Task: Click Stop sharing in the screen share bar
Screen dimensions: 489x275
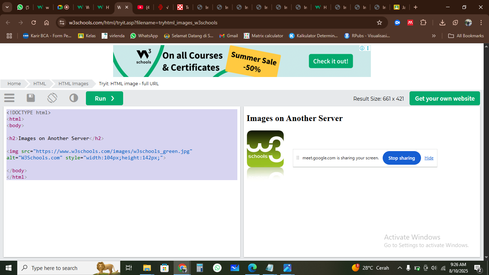Action: pos(402,158)
